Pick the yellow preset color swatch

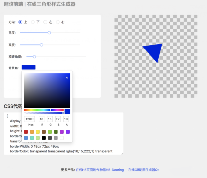pyautogui.click(x=38, y=132)
